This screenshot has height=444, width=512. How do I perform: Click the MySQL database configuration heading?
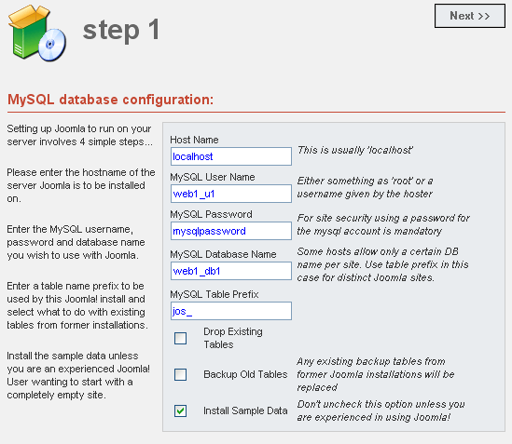[x=110, y=100]
